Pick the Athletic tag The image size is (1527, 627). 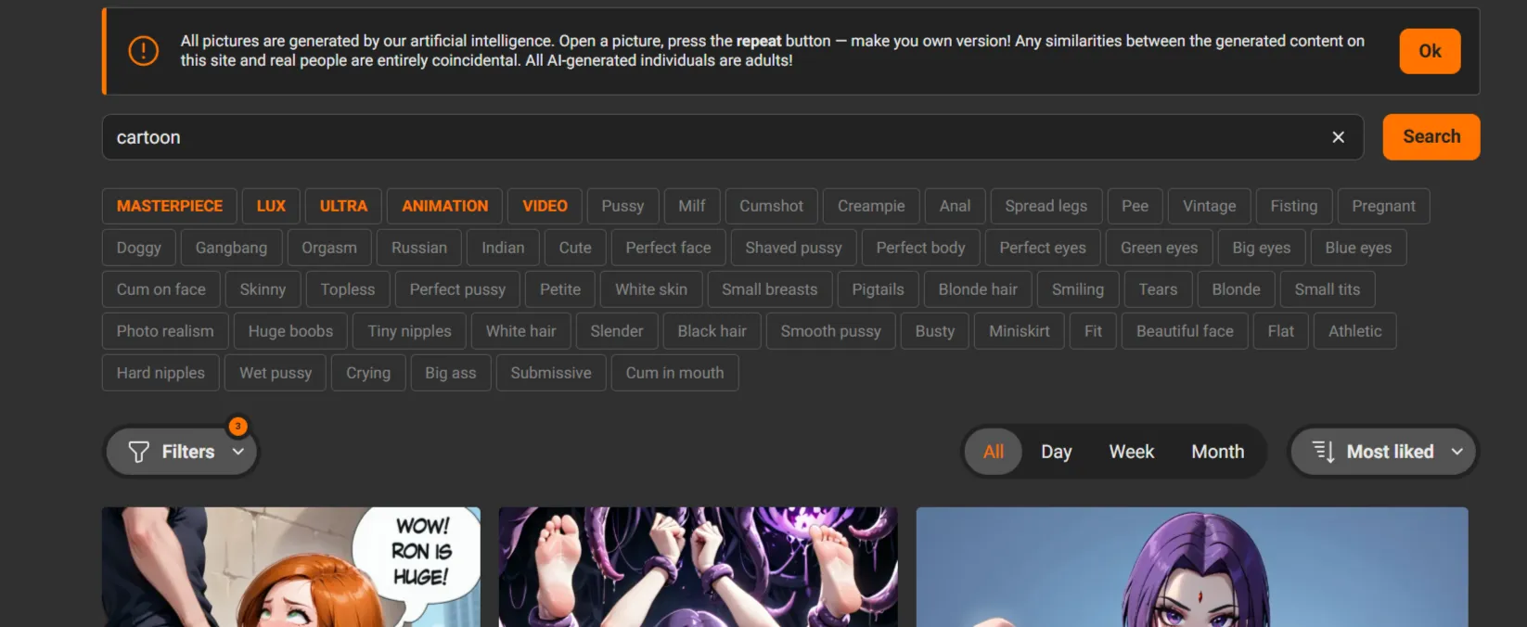[1354, 331]
